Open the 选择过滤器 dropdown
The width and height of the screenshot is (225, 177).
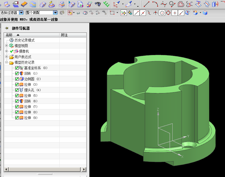point(21,13)
